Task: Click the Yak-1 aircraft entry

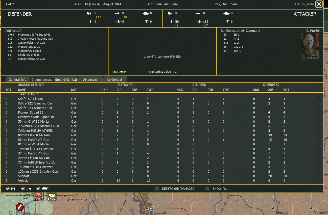Action: 237,51
